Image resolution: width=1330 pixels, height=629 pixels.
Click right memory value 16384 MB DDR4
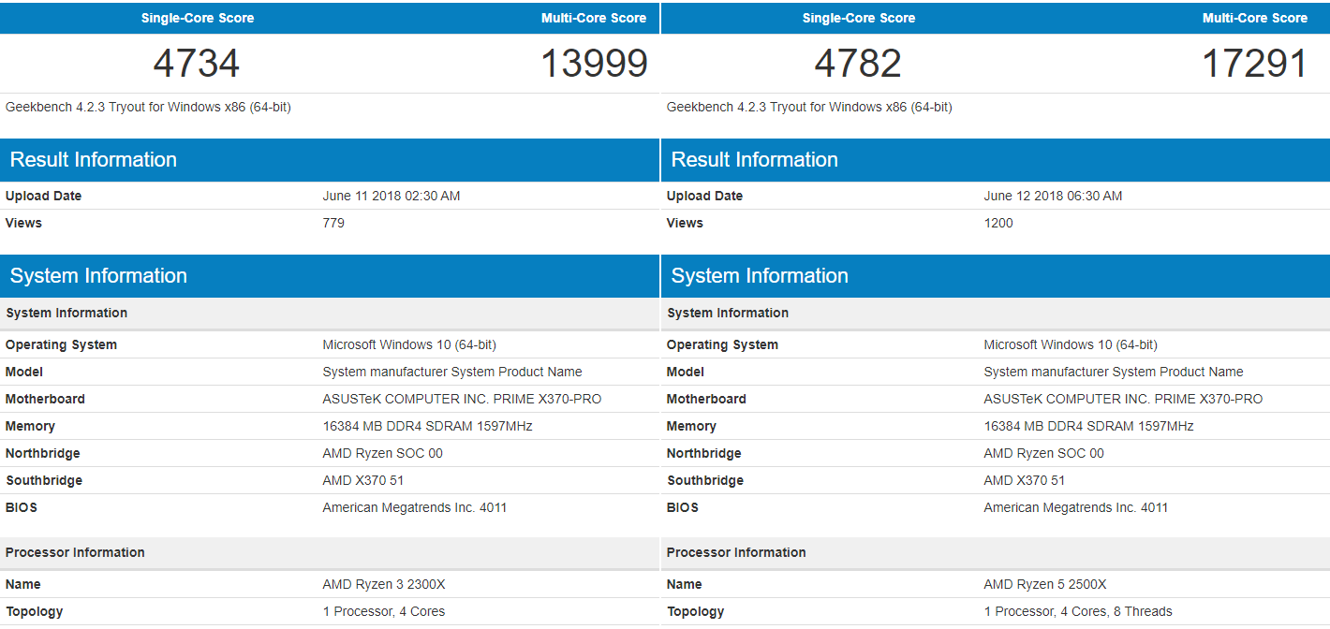click(1089, 426)
